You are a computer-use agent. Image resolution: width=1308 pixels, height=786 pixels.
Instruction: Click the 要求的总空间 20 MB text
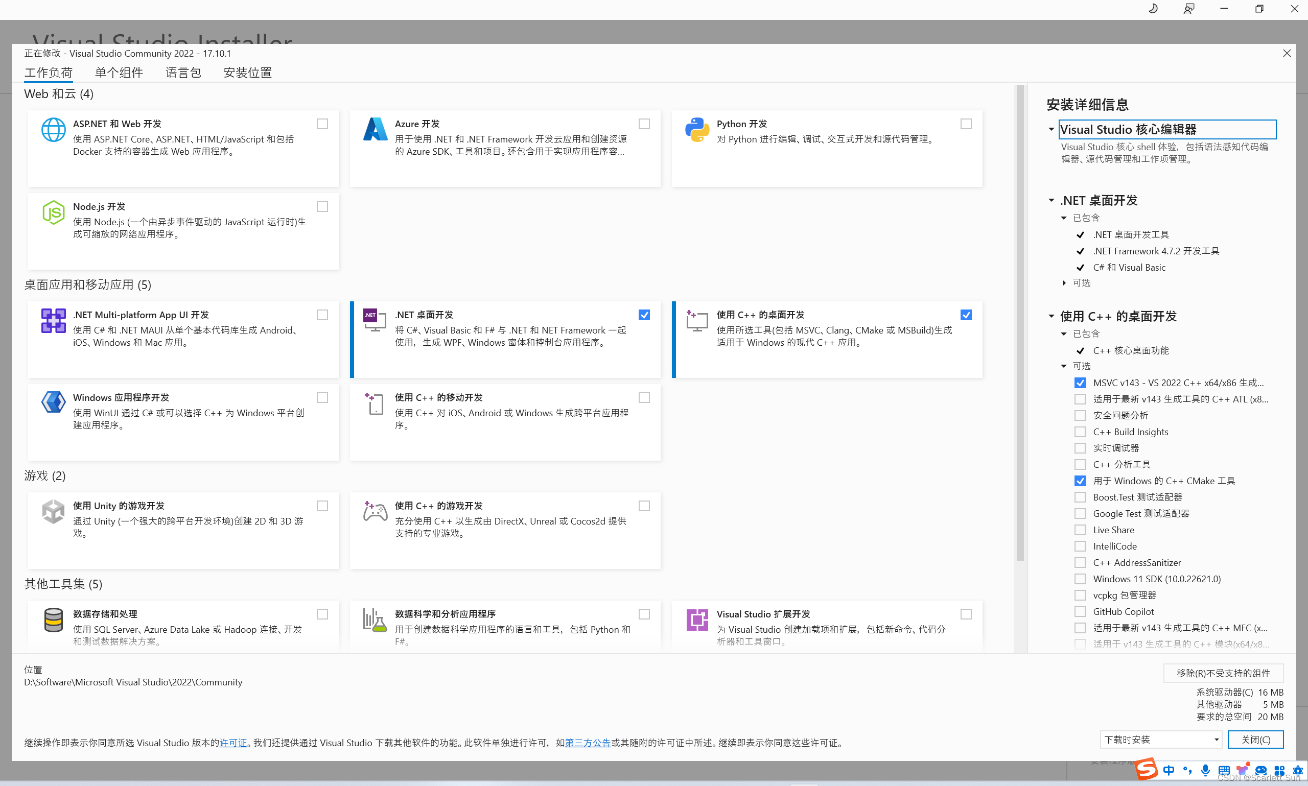[x=1240, y=717]
